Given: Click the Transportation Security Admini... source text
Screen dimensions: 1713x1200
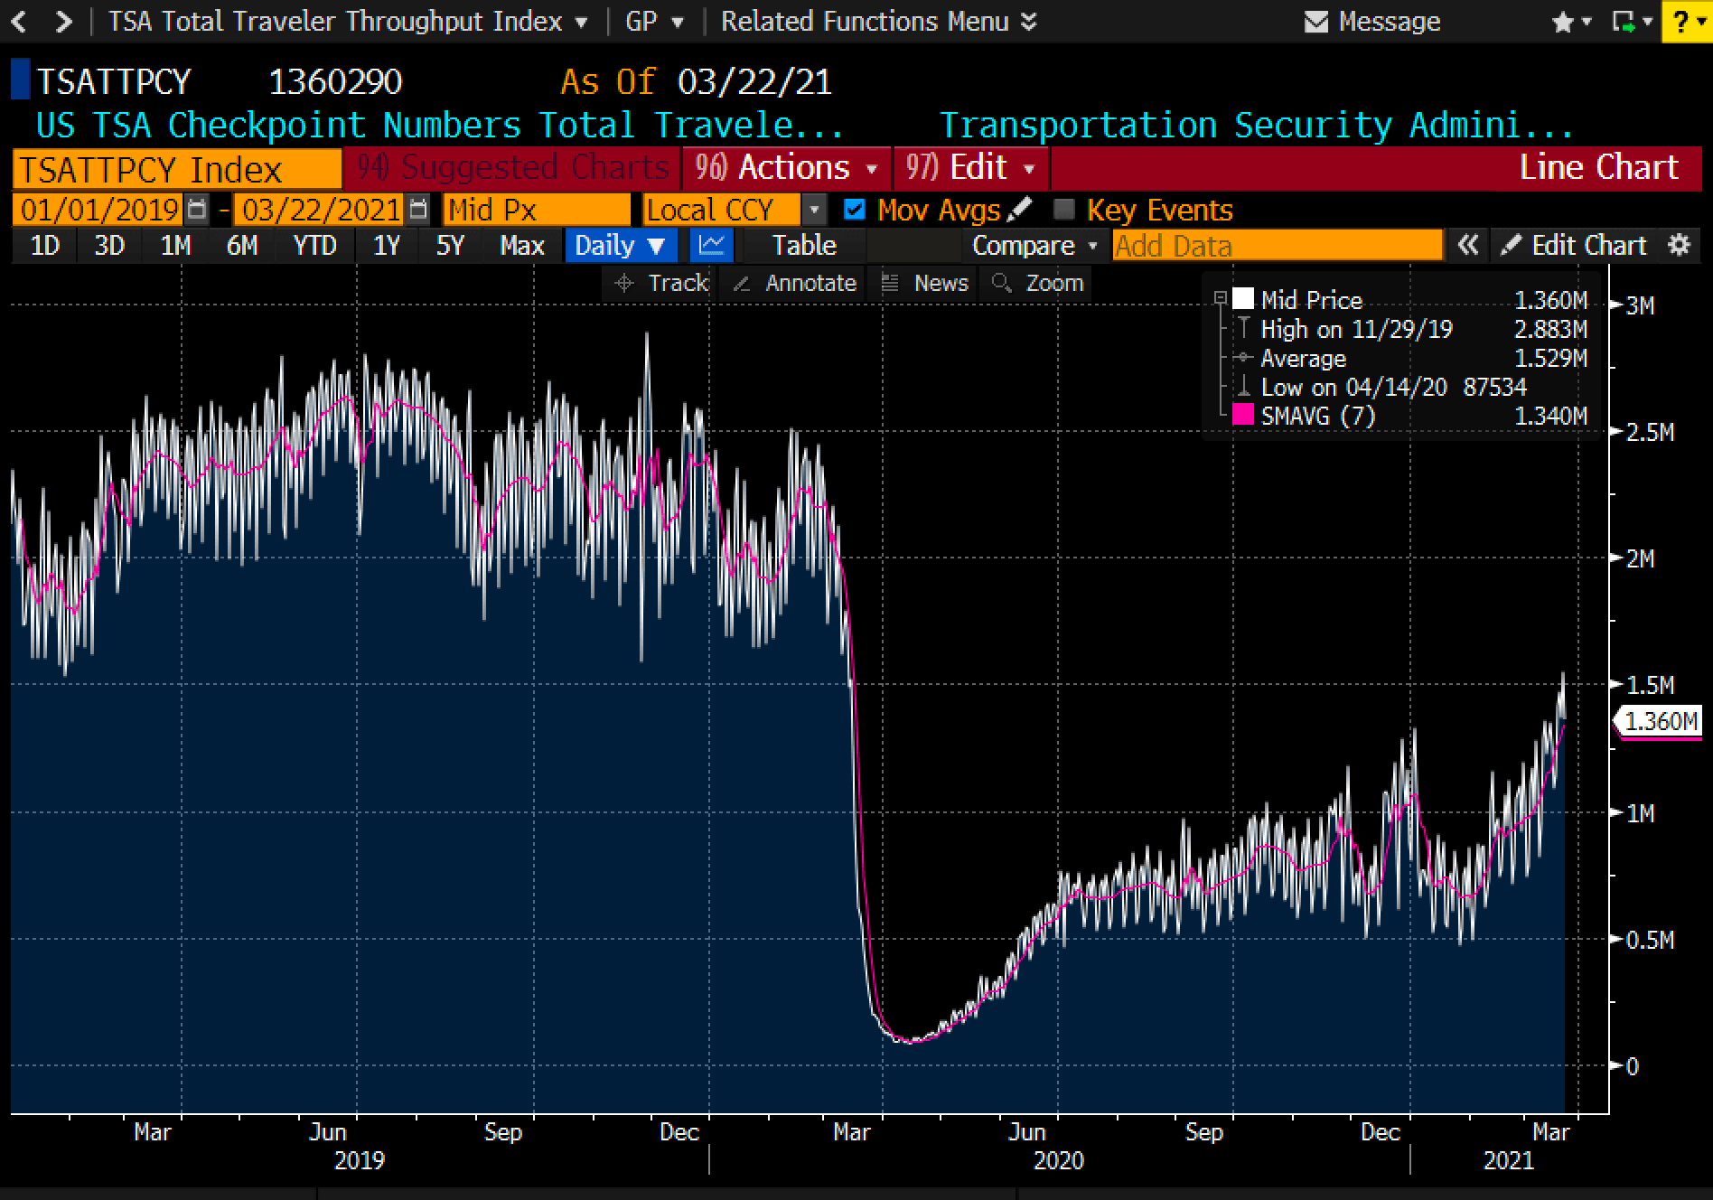Looking at the screenshot, I should point(1257,125).
